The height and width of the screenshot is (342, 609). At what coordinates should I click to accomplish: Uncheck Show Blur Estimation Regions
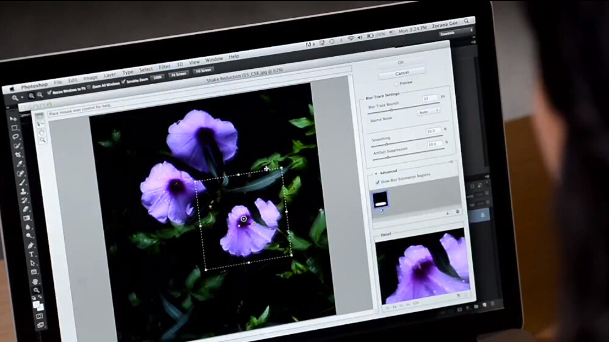click(x=376, y=182)
